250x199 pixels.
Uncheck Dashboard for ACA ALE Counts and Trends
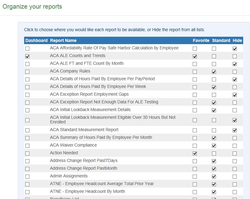tap(28, 56)
